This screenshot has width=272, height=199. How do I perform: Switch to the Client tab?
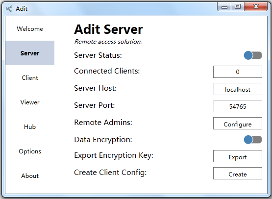click(x=30, y=77)
